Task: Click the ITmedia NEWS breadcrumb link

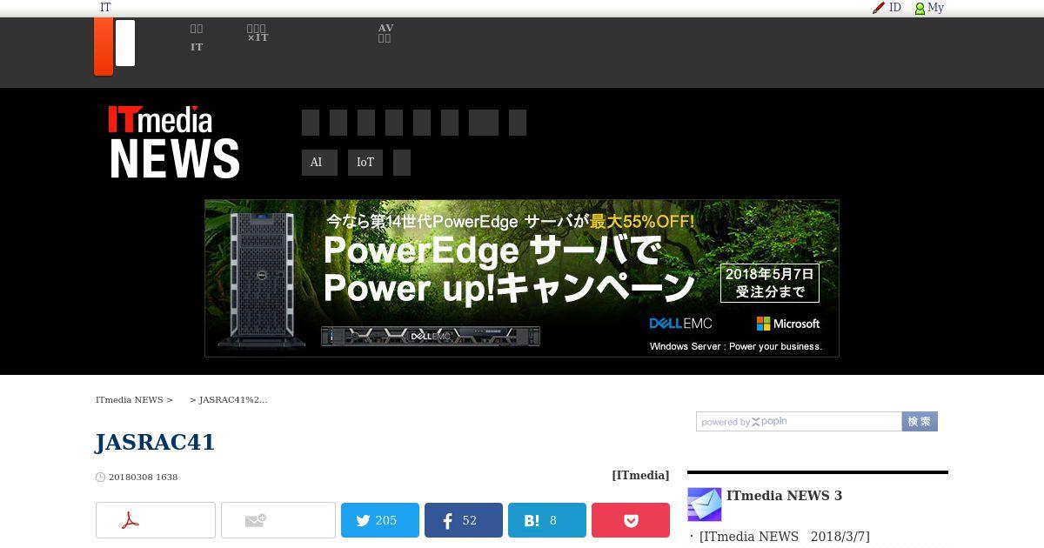Action: [x=130, y=400]
